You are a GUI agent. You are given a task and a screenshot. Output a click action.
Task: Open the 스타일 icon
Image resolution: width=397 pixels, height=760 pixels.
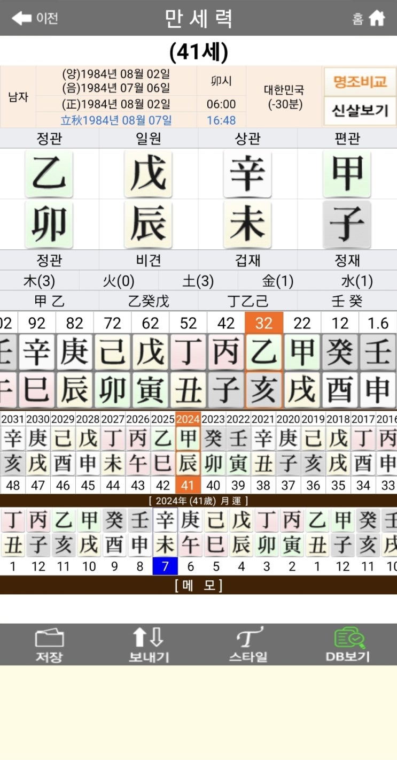pos(250,645)
